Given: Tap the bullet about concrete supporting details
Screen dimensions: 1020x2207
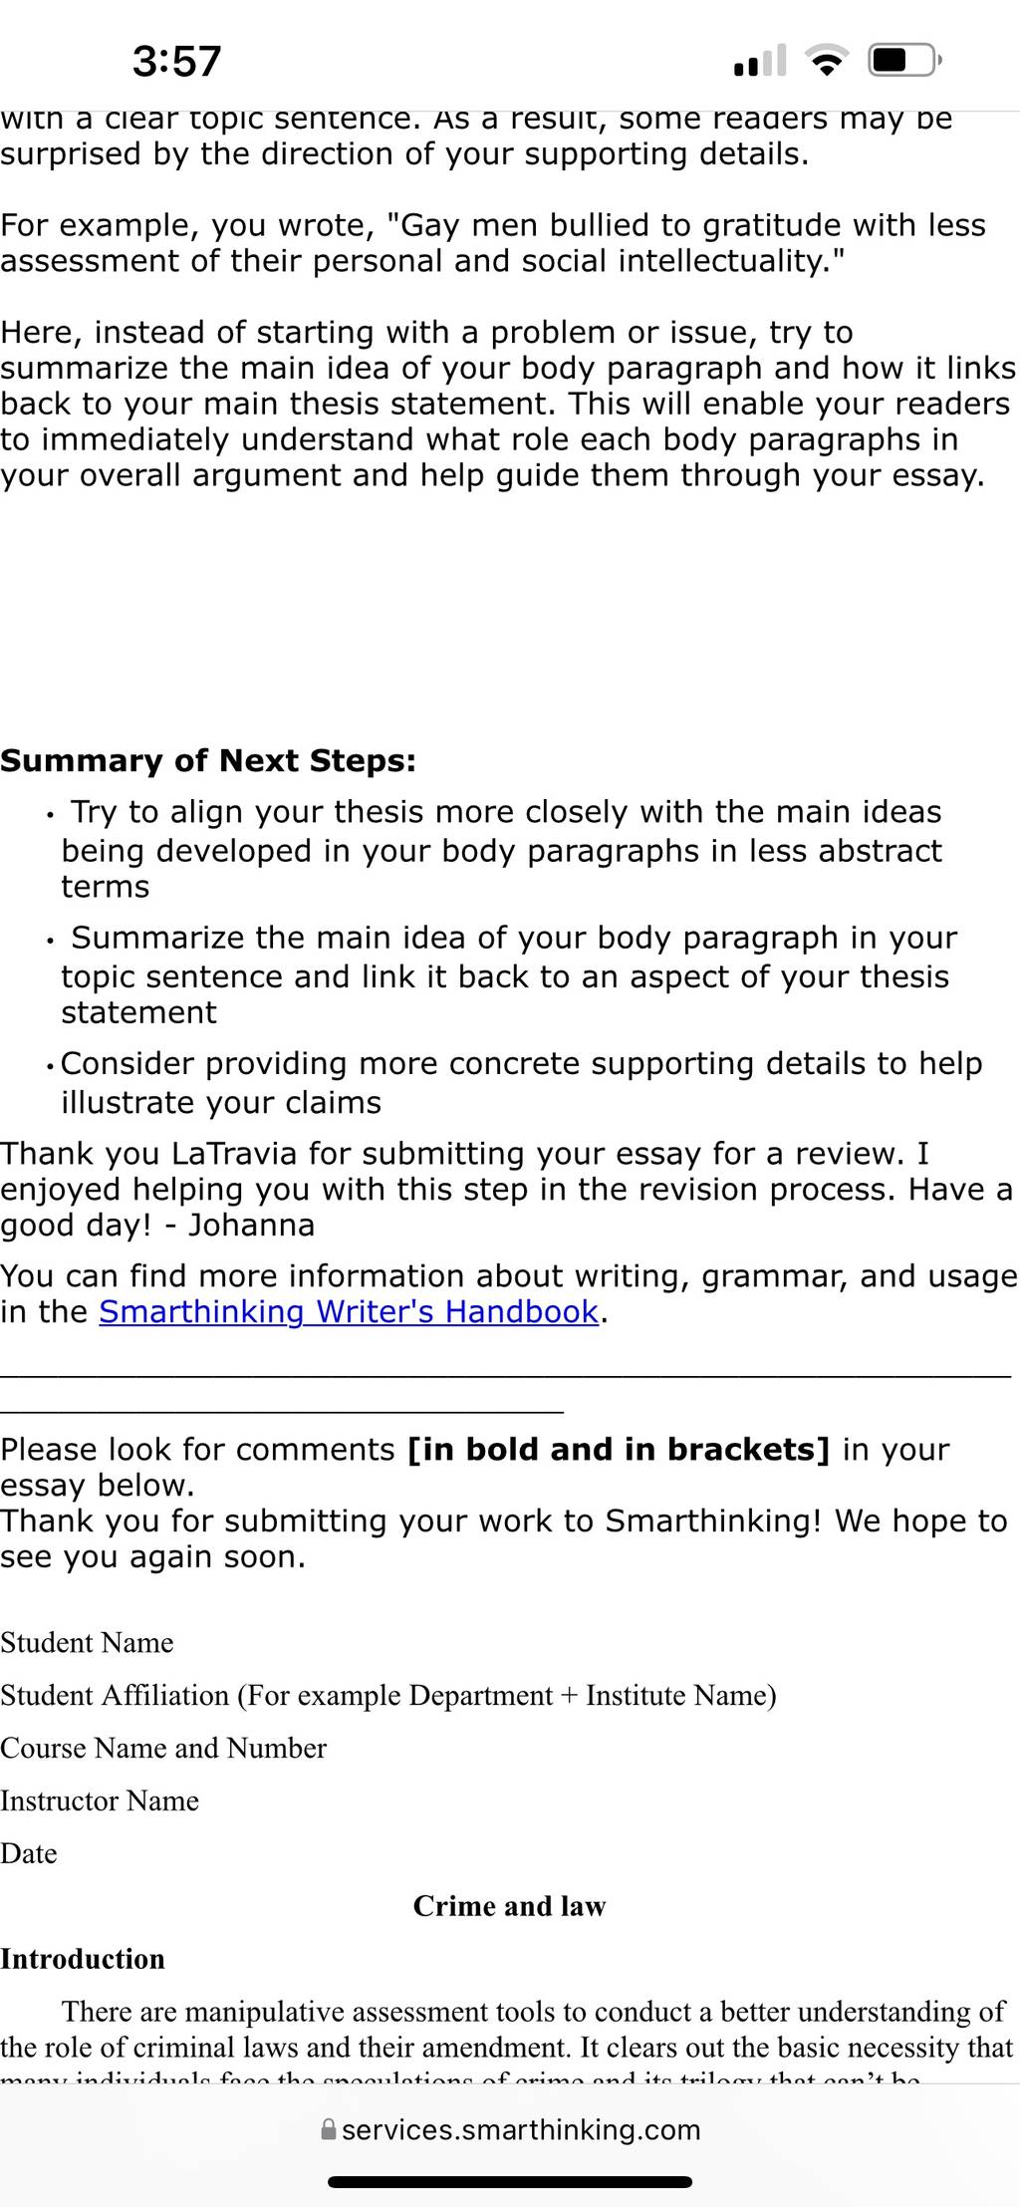Looking at the screenshot, I should point(513,1082).
